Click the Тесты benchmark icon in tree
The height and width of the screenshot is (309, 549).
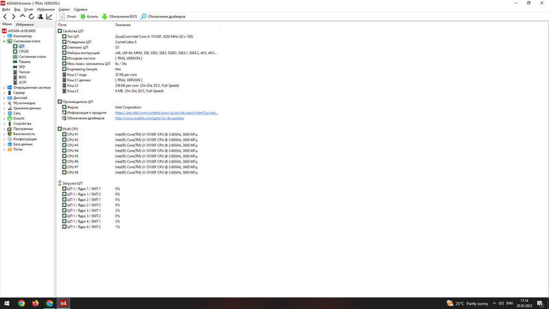(10, 149)
